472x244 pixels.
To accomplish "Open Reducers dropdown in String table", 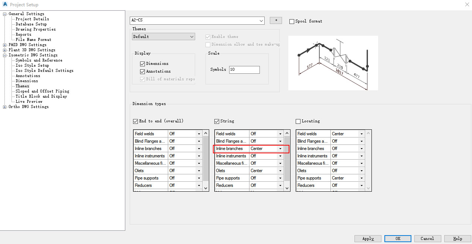I will tap(280, 185).
